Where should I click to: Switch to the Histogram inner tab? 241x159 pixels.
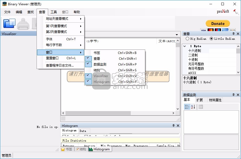pyautogui.click(x=69, y=130)
